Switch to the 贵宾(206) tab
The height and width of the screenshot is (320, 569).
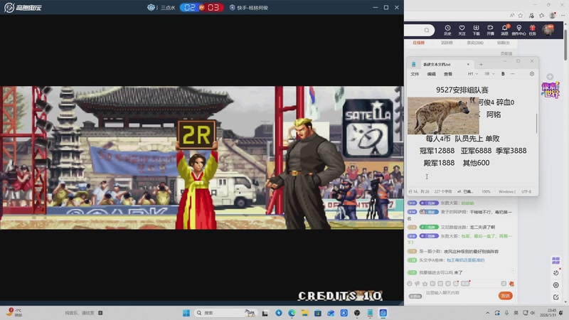coord(475,43)
